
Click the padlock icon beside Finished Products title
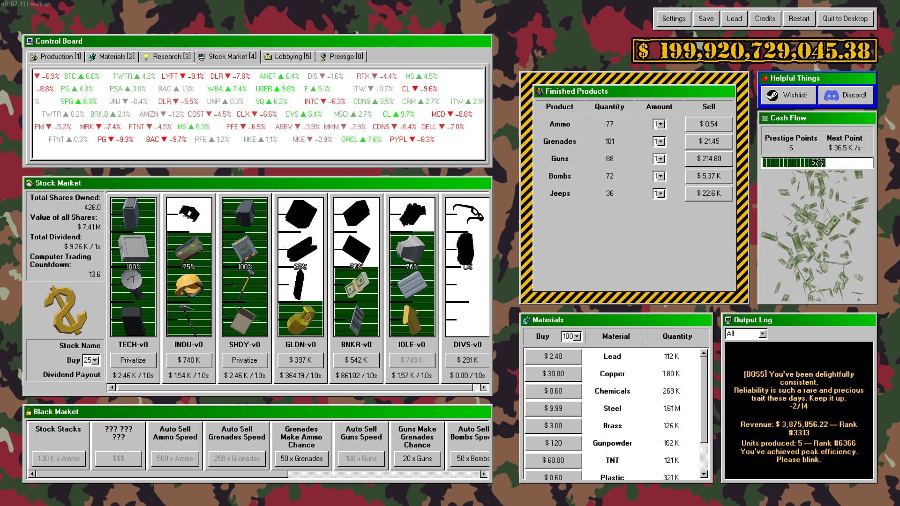click(540, 91)
